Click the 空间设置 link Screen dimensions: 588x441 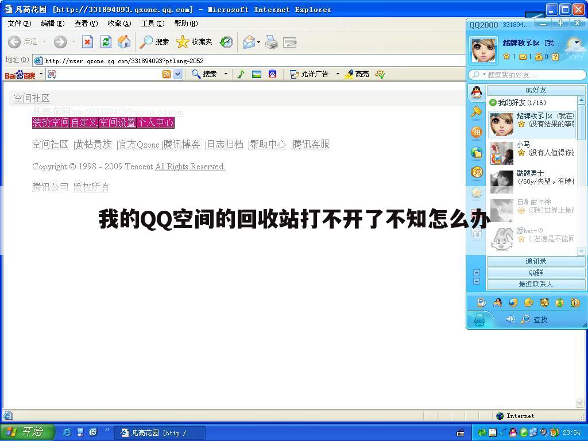[117, 122]
